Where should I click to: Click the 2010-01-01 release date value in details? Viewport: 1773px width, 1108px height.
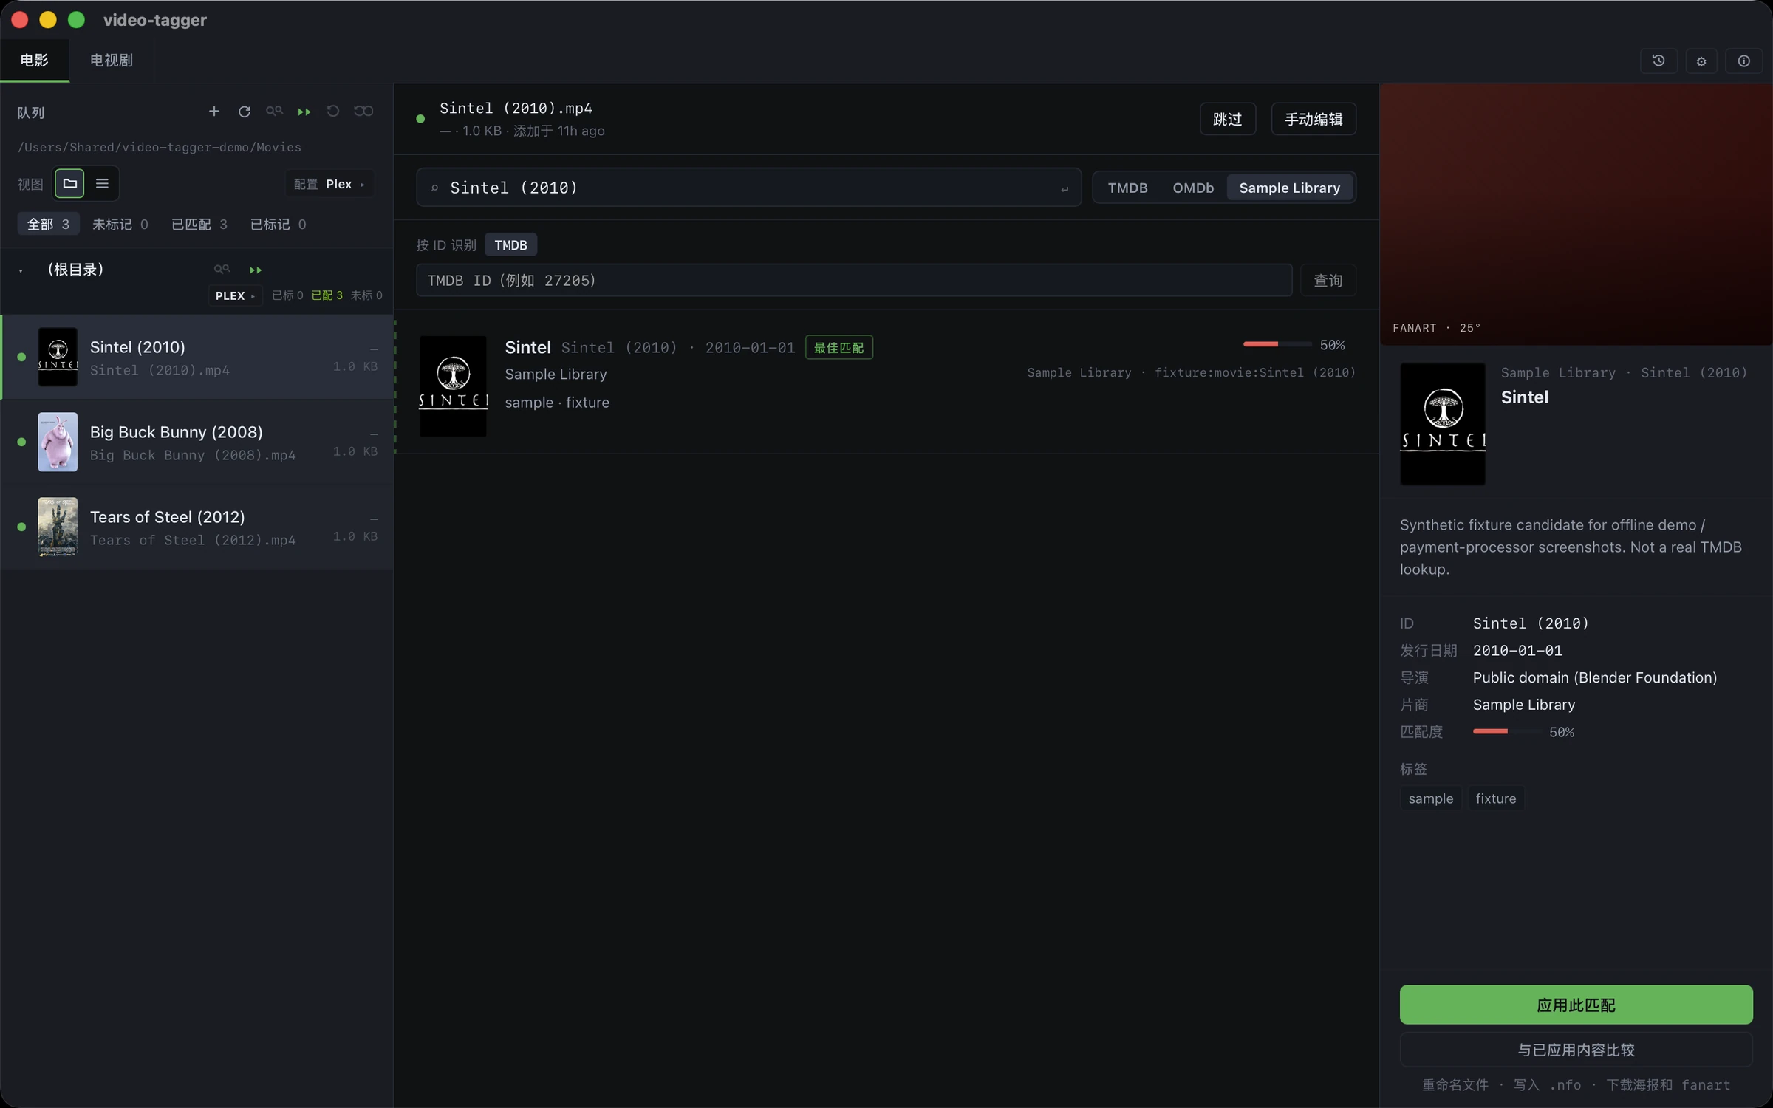pos(1517,651)
